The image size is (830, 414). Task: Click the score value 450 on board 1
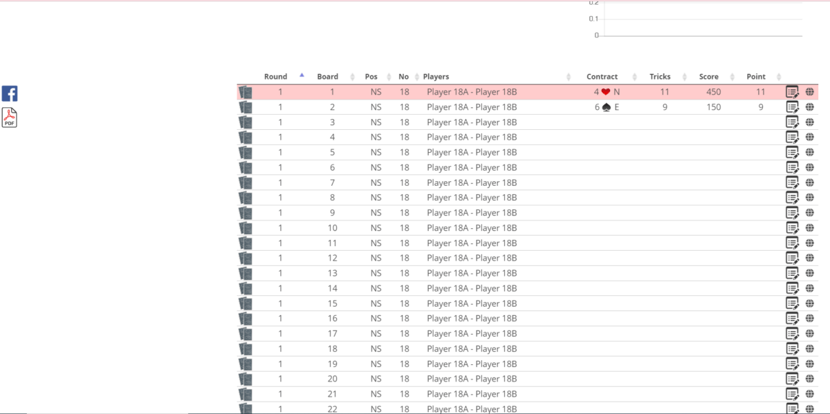(713, 92)
